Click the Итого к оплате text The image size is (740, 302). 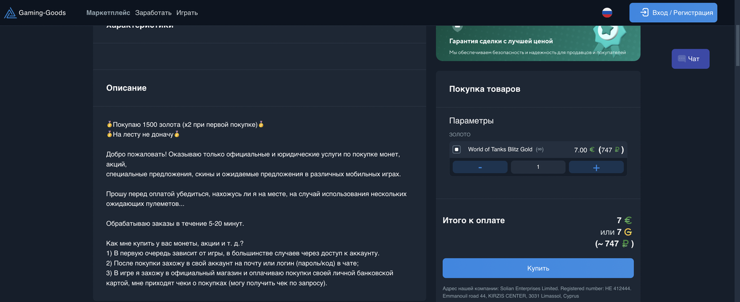(x=474, y=220)
